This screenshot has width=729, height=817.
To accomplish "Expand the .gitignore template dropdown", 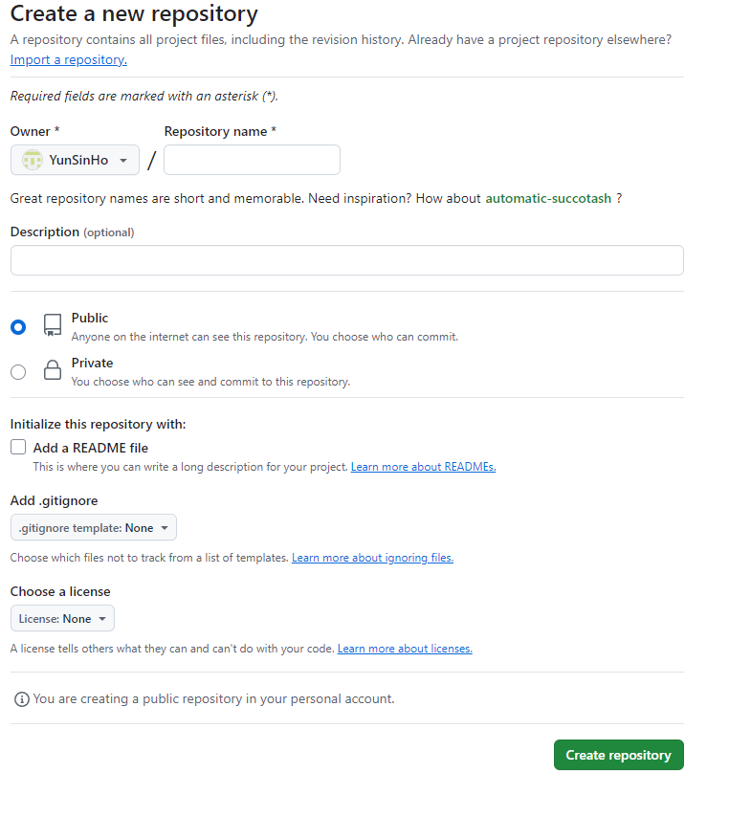I will (x=94, y=528).
